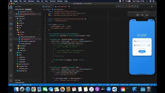Focus the Password field in simulator

[142, 45]
